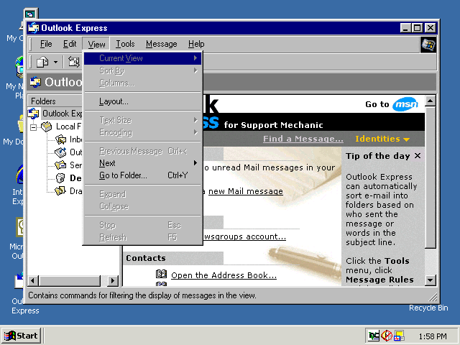The image size is (460, 345).
Task: Open the Start menu
Action: coord(21,336)
